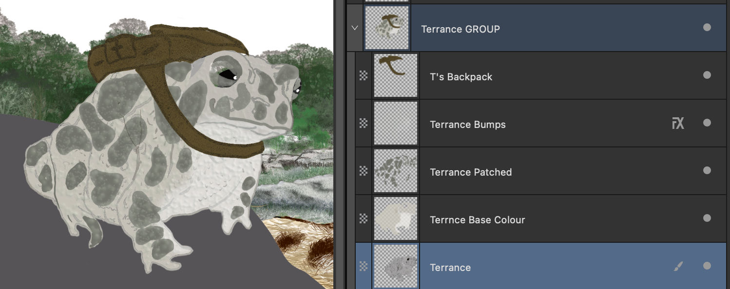Select the T's Backpack layer name

coord(461,77)
